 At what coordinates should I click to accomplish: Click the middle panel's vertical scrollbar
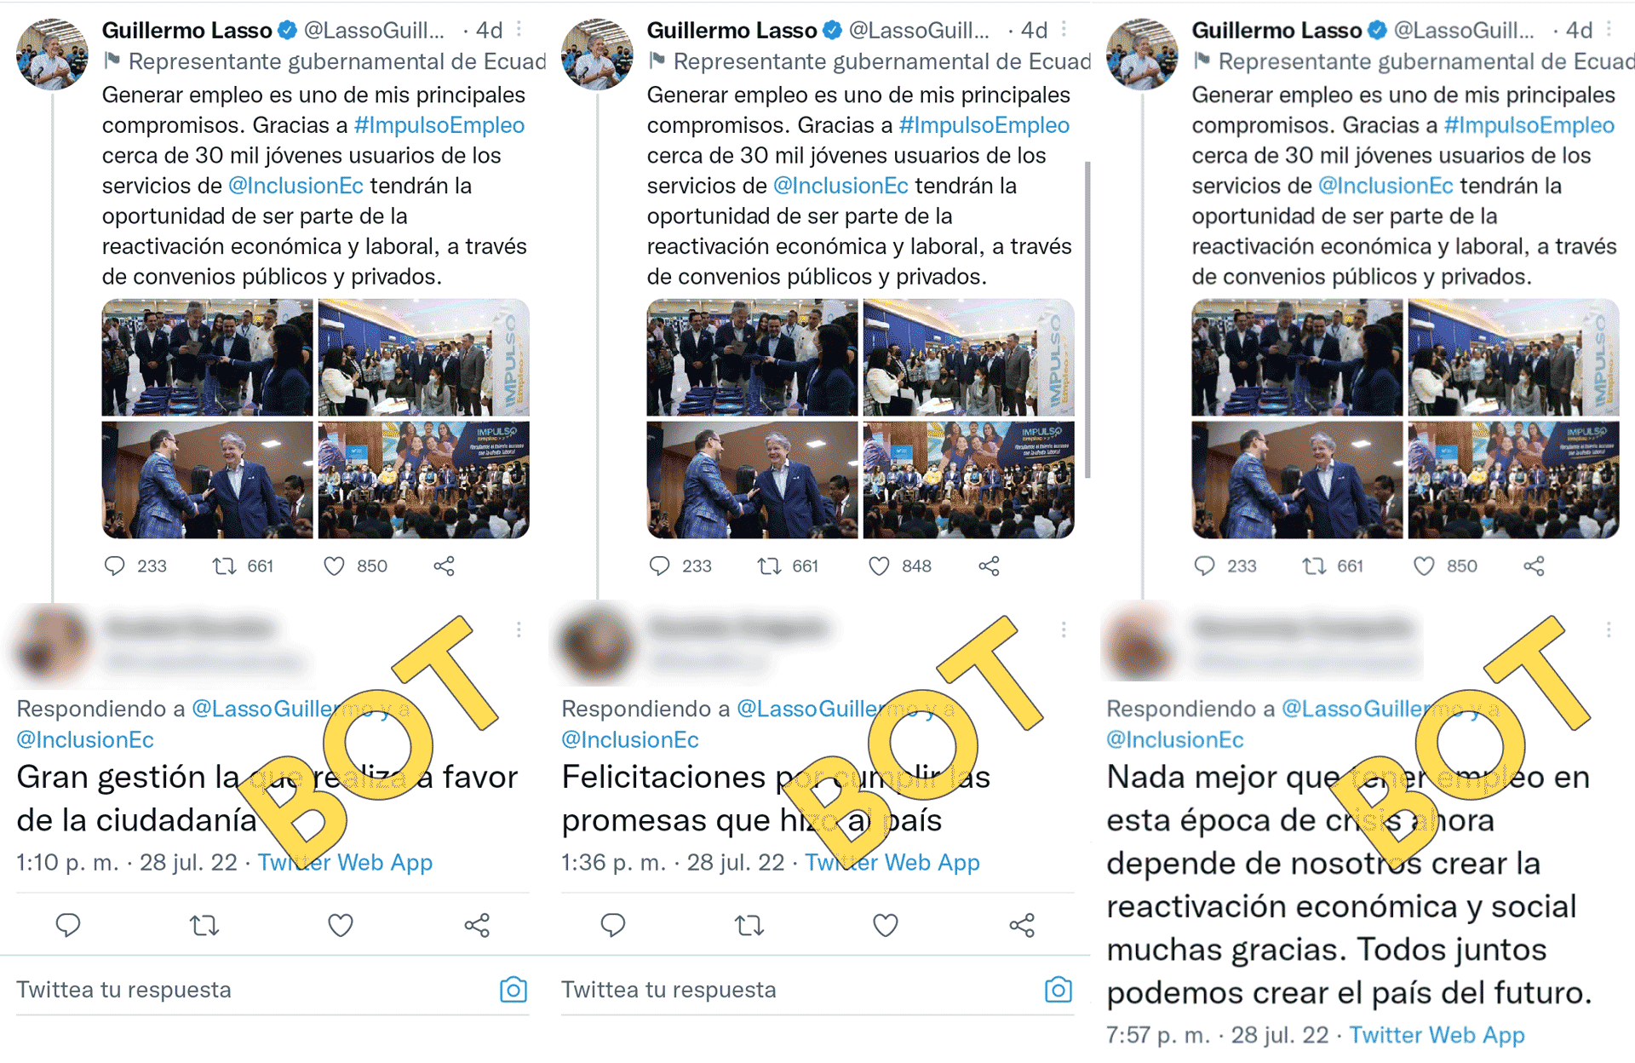click(1087, 319)
